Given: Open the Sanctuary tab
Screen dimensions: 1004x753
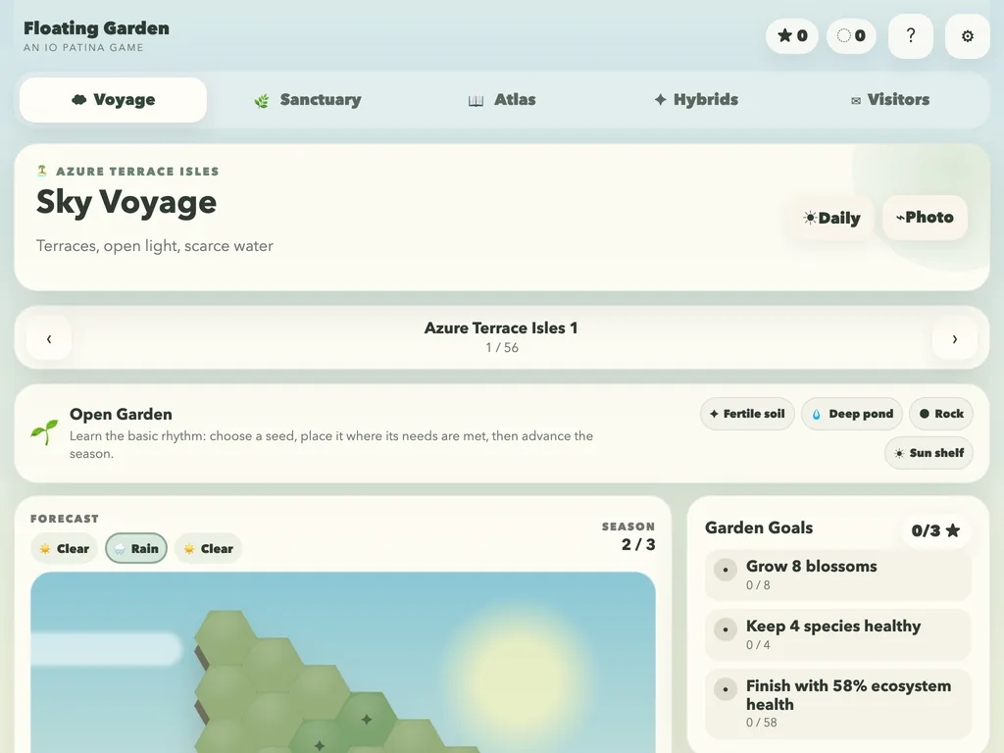Looking at the screenshot, I should click(x=308, y=100).
